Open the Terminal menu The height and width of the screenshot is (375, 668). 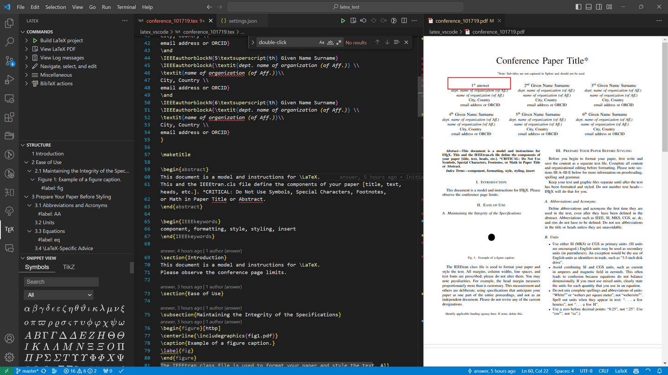pos(126,7)
